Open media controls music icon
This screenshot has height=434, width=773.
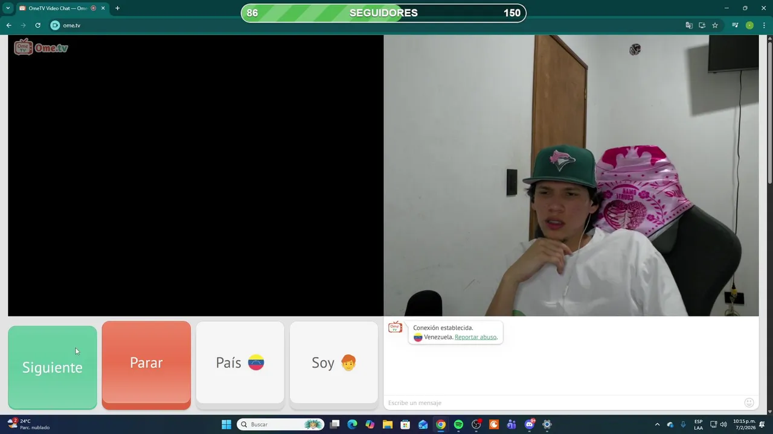pyautogui.click(x=735, y=25)
